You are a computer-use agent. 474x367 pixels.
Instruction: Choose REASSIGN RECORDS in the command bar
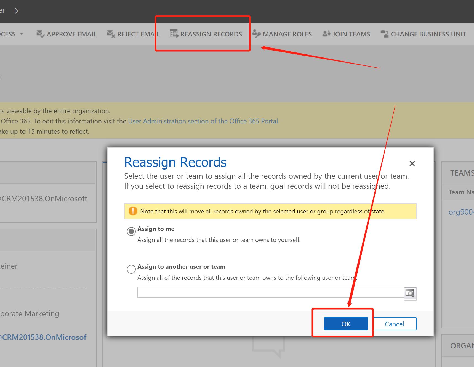(206, 34)
